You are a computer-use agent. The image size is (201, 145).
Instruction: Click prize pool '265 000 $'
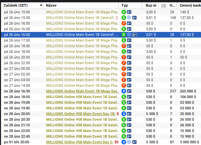pyautogui.click(x=188, y=91)
